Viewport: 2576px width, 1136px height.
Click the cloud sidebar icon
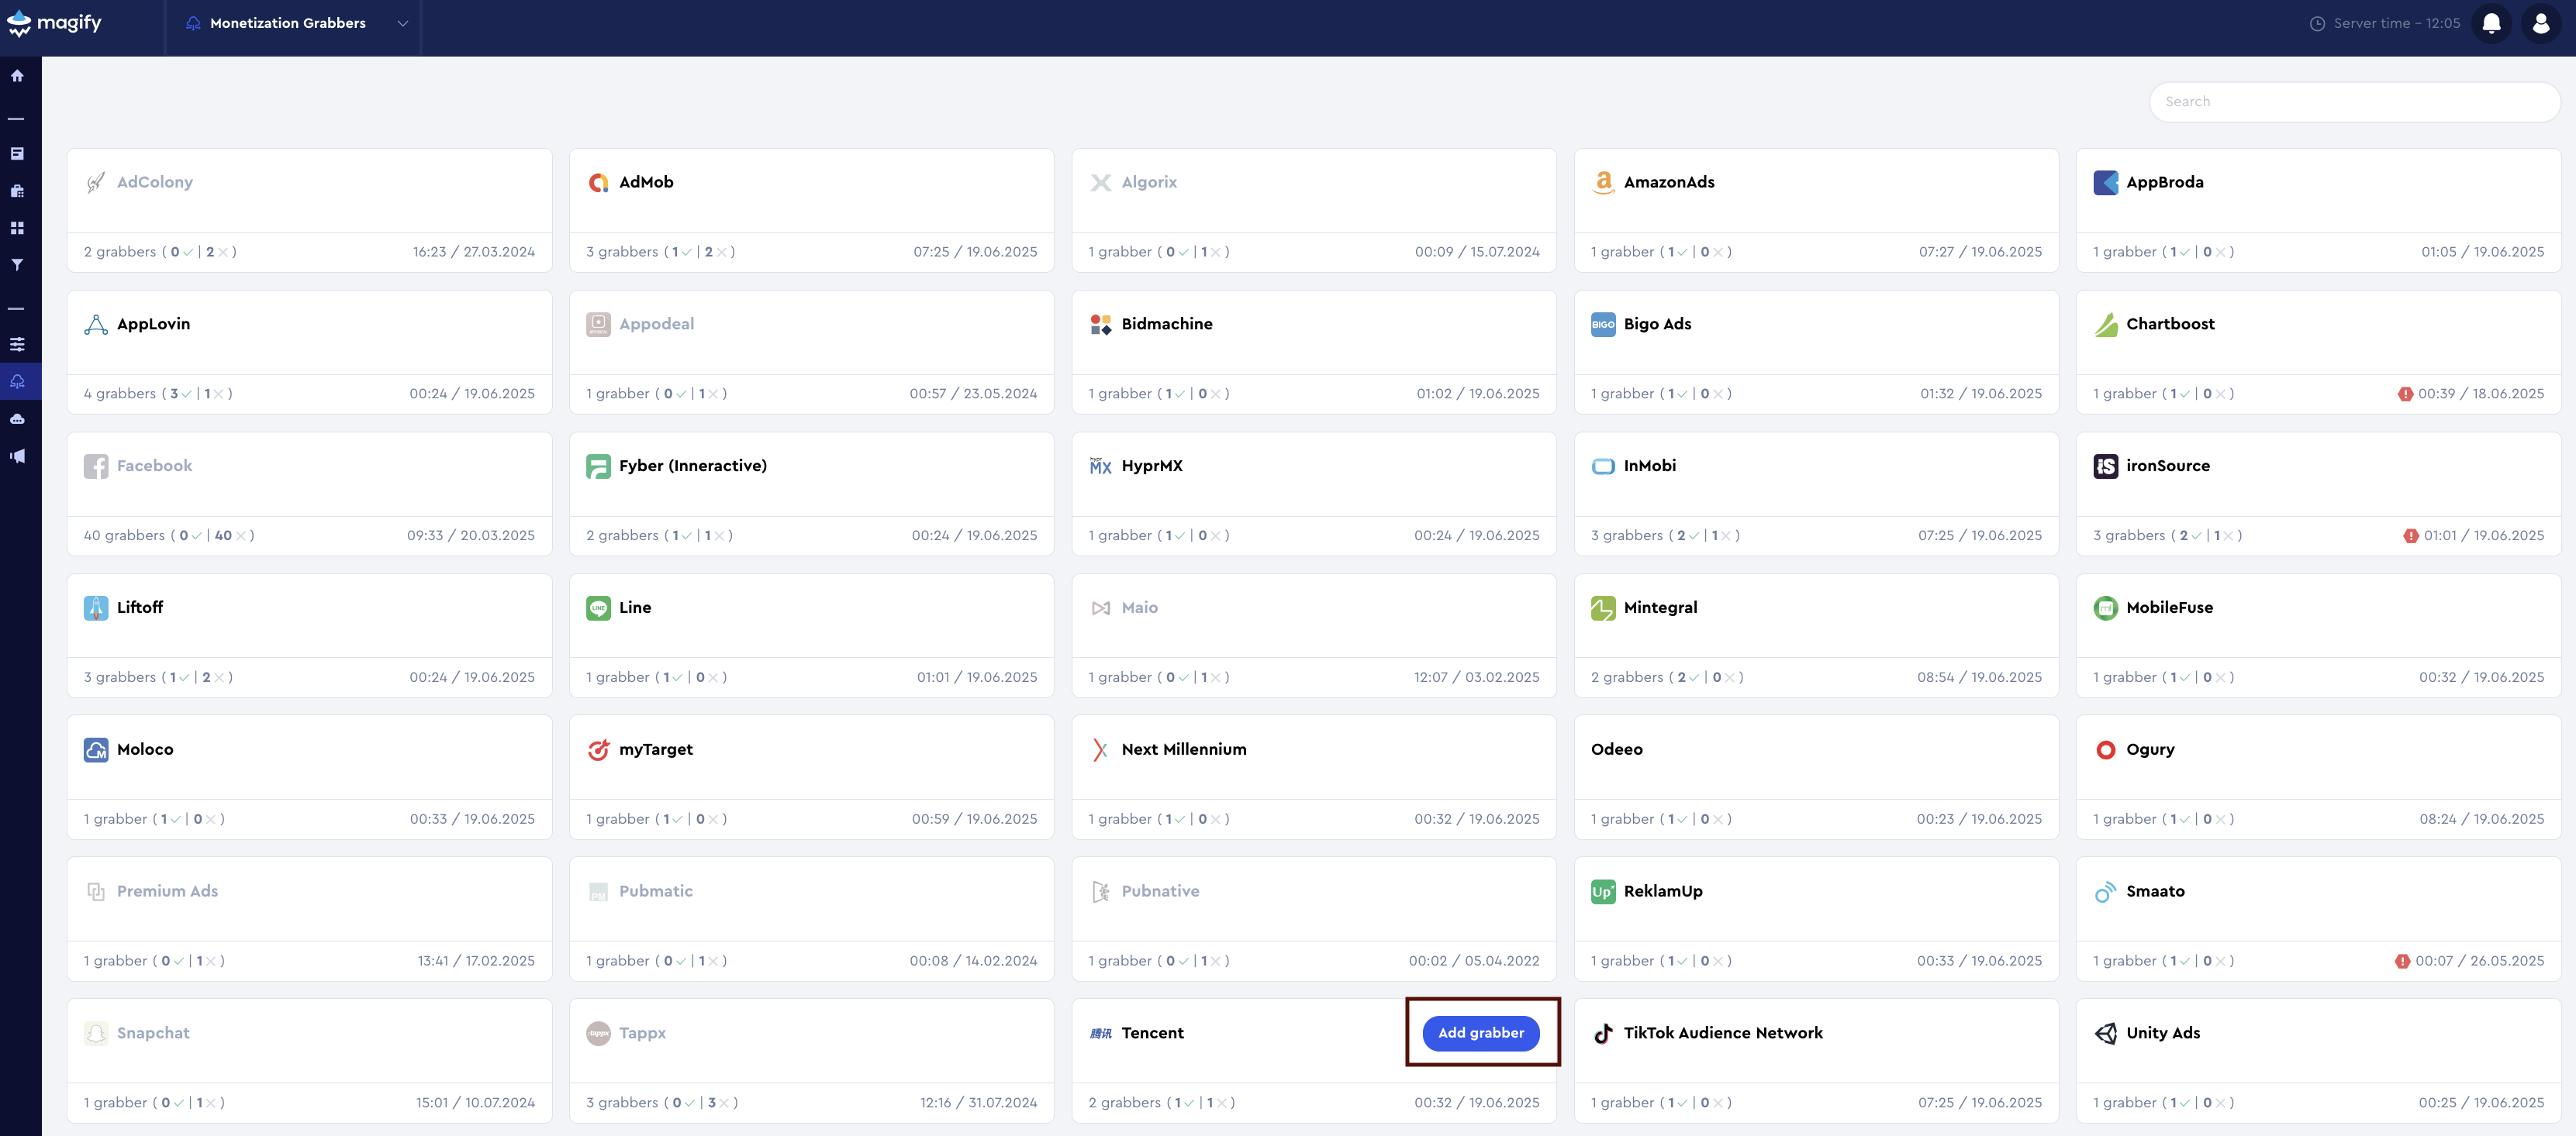[x=17, y=418]
